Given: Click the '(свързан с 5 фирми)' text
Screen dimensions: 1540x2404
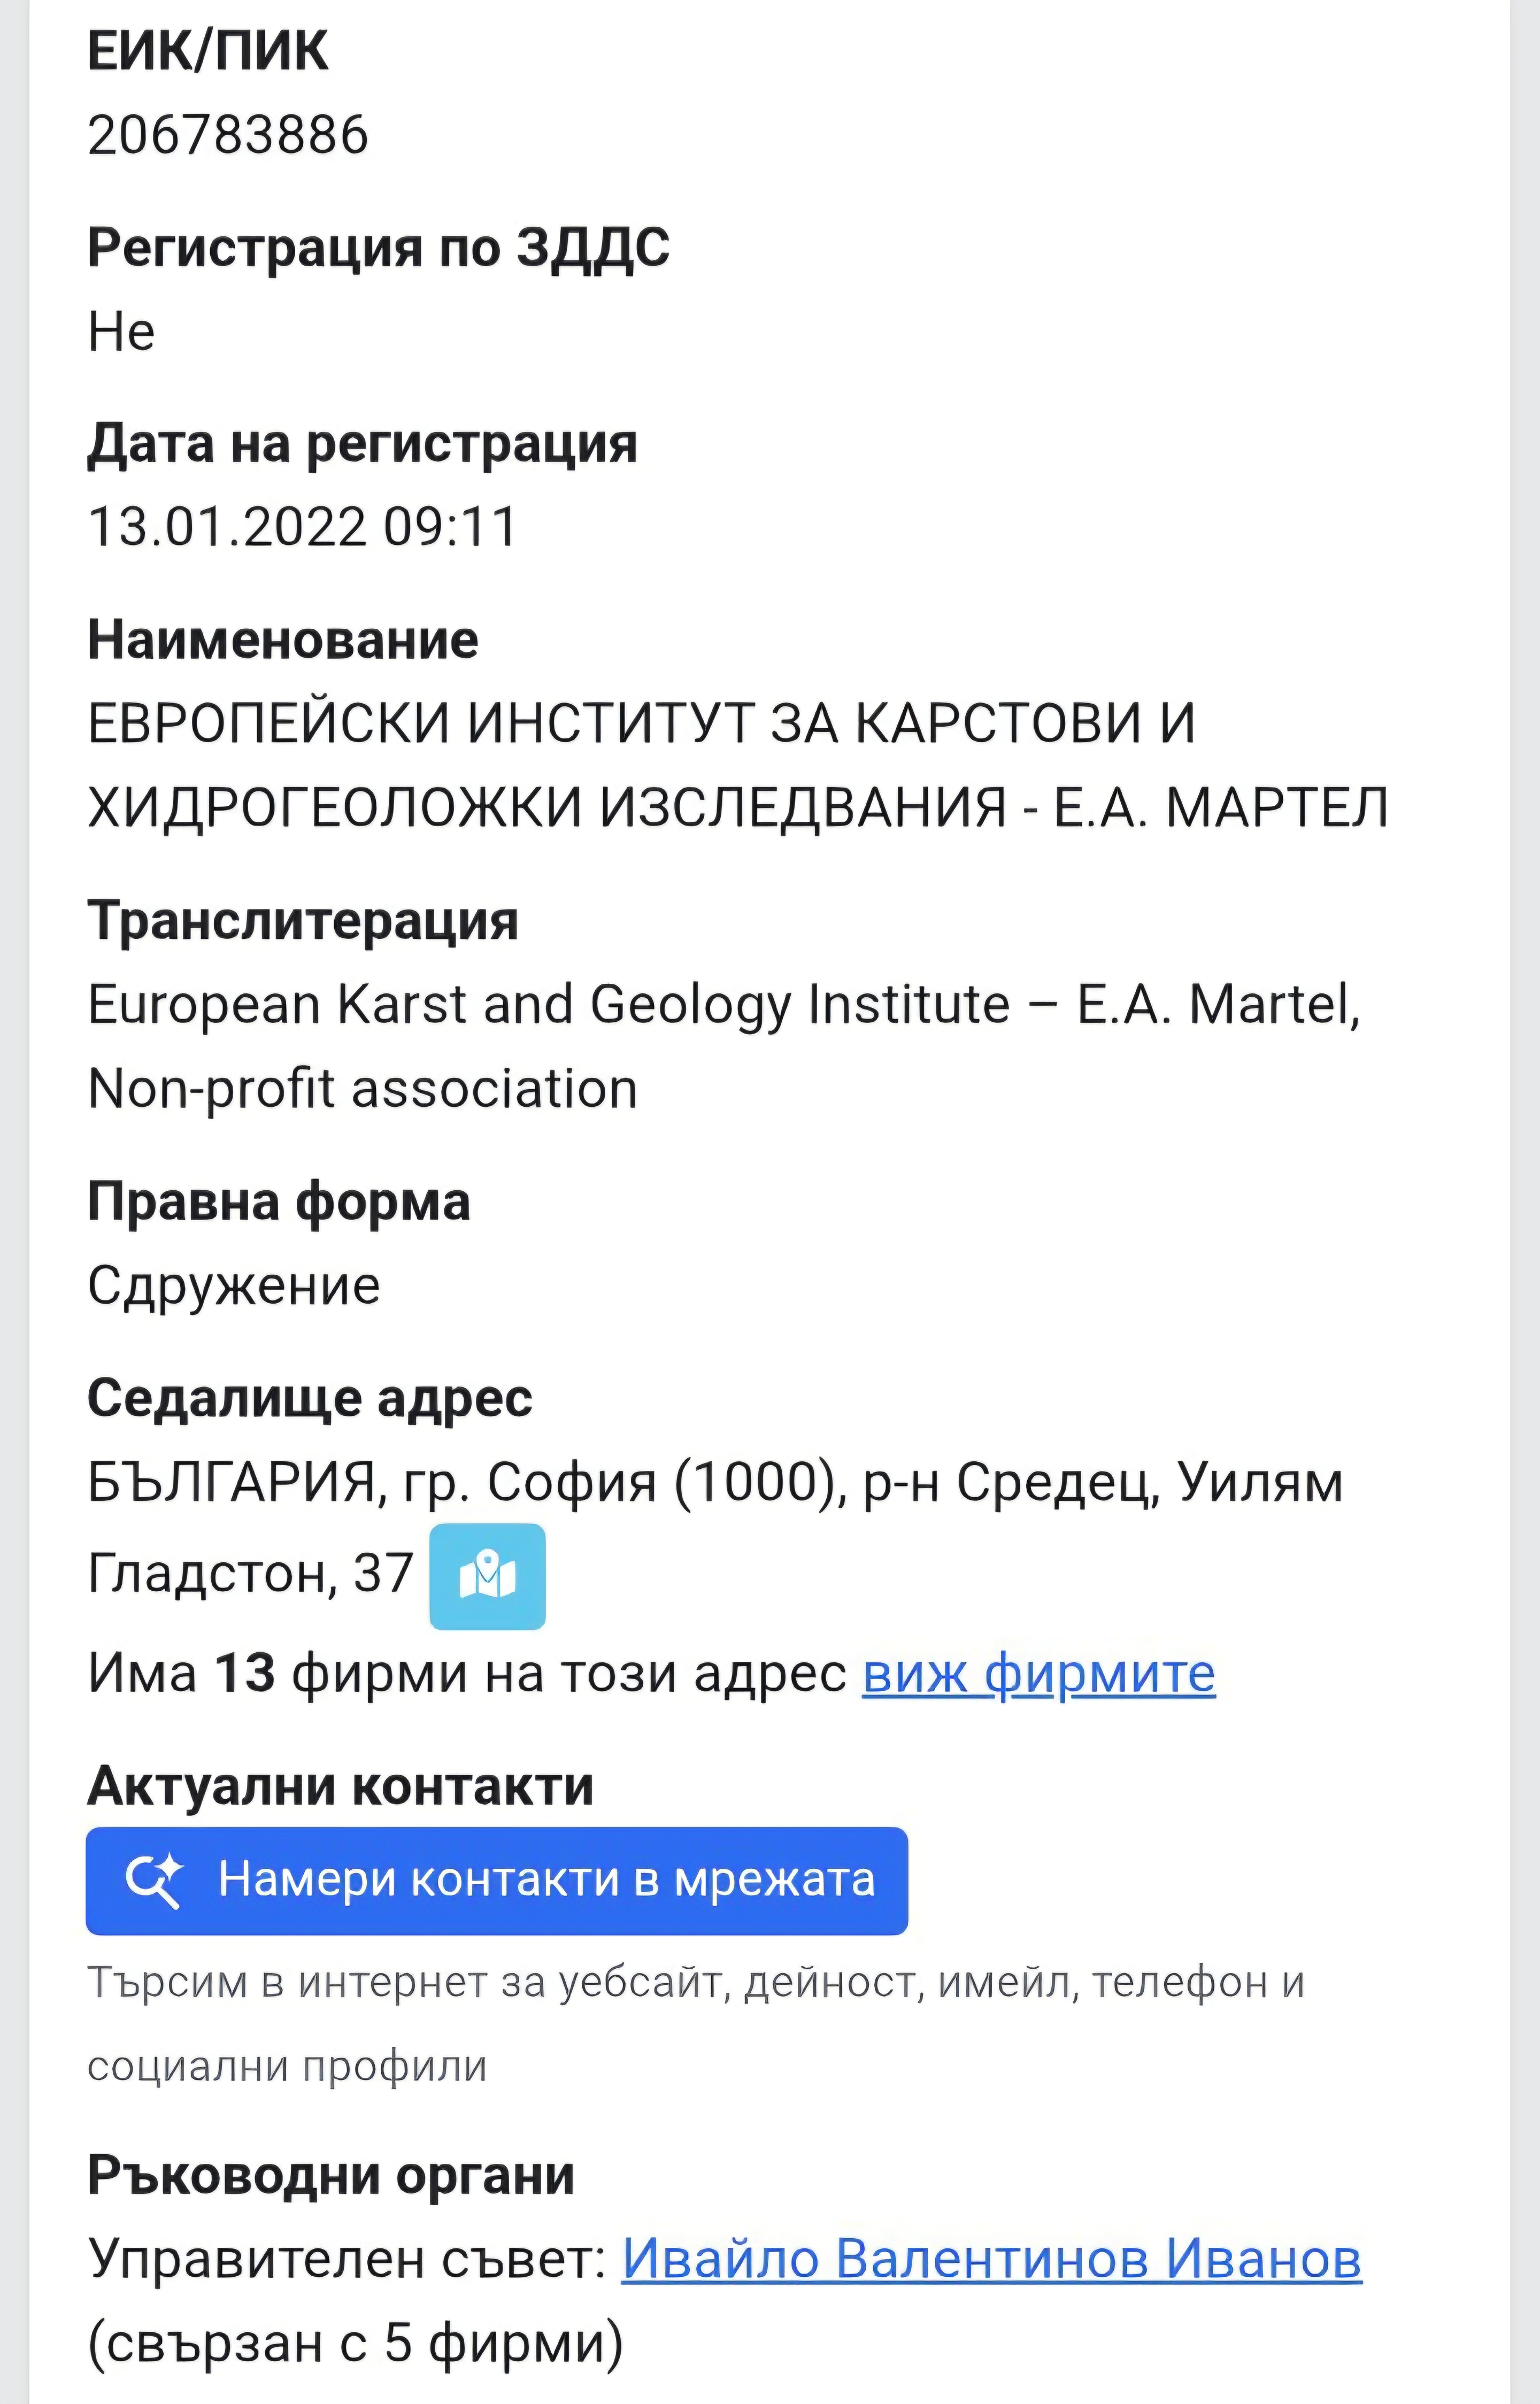Looking at the screenshot, I should click(x=355, y=2342).
